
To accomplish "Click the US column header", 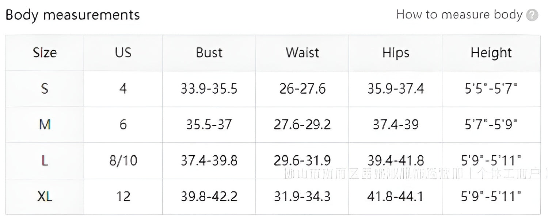I will click(123, 53).
